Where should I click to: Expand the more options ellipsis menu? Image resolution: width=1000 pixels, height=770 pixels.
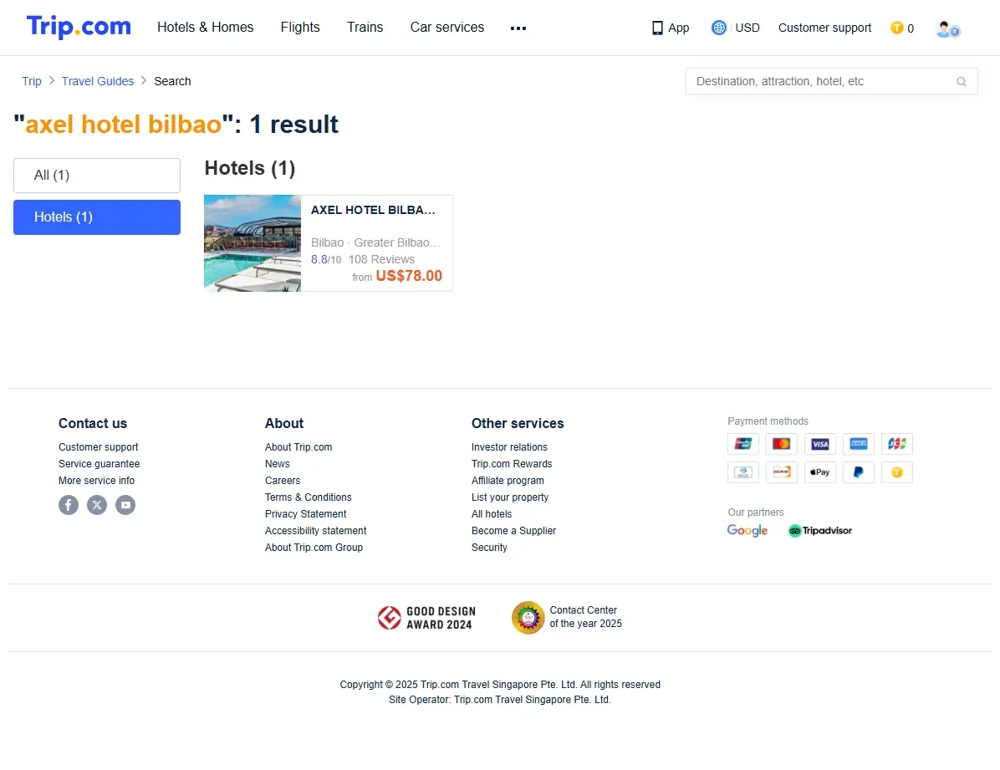pos(518,28)
